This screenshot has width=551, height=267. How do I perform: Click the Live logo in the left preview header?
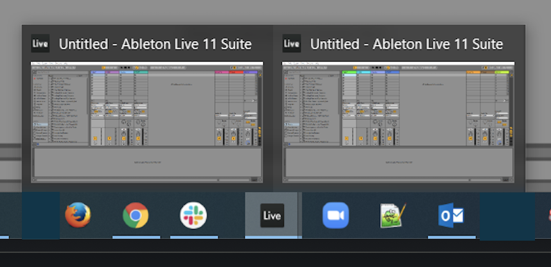tap(40, 44)
